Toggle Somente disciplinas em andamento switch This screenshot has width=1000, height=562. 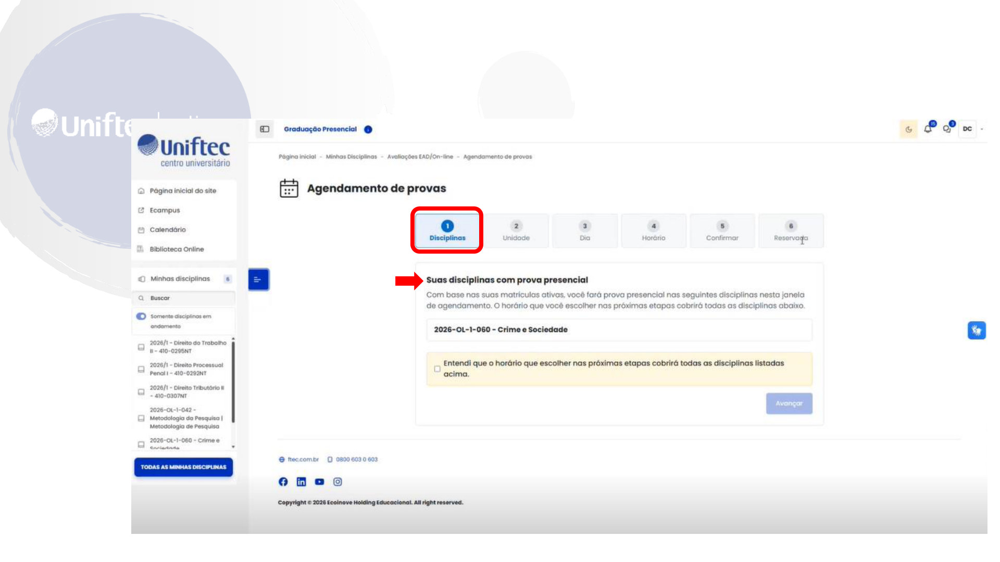point(141,316)
